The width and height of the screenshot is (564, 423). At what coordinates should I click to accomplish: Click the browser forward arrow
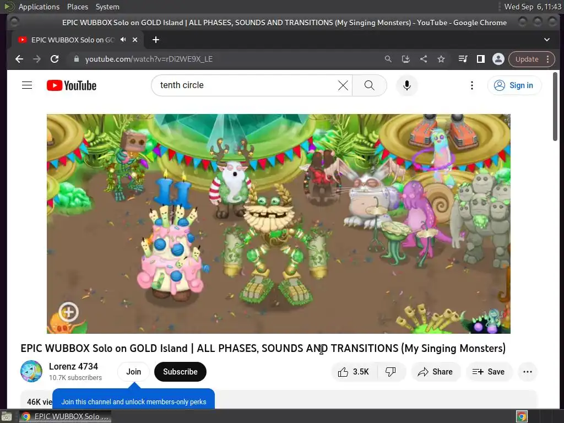coord(37,59)
